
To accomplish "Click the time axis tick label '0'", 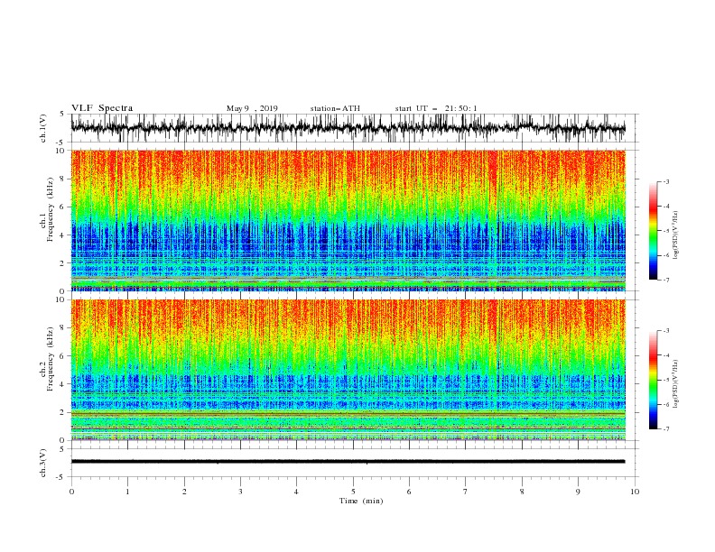I will point(71,492).
